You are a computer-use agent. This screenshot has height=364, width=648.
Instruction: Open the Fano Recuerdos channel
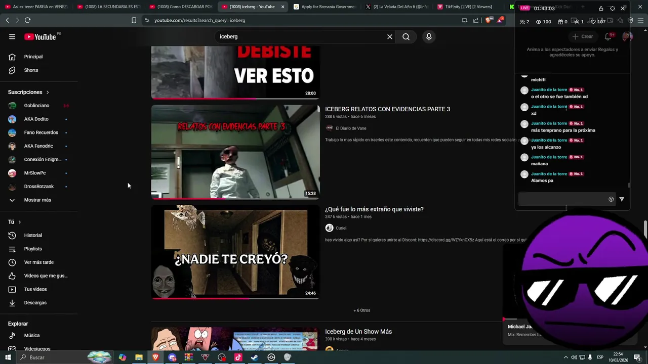tap(41, 132)
